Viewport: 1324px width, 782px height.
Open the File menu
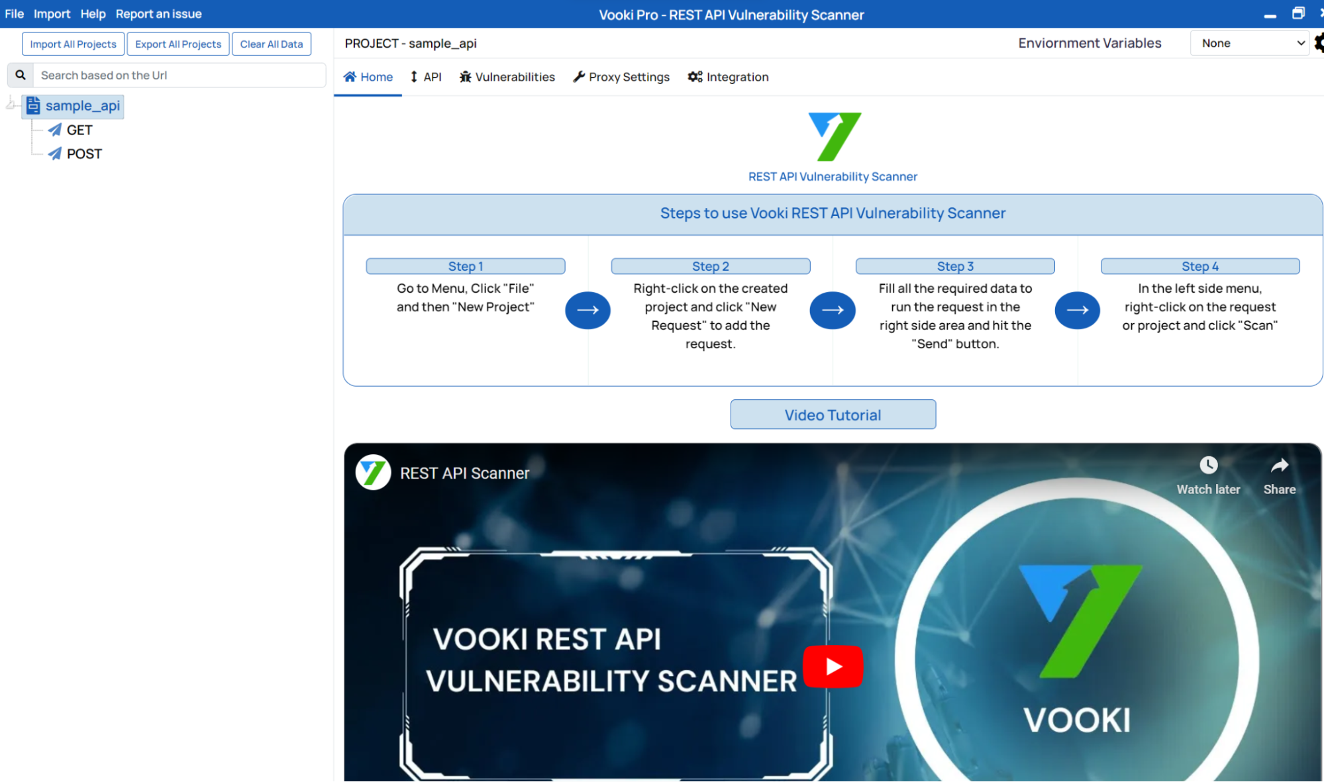pyautogui.click(x=14, y=14)
